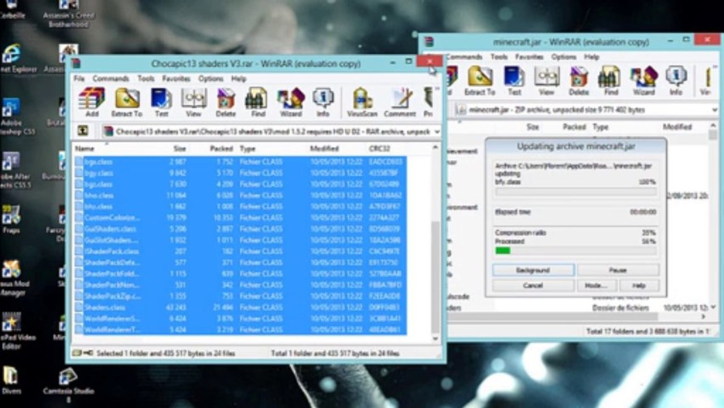The image size is (724, 408).
Task: Click Cancel button in updating dialog
Action: (x=533, y=286)
